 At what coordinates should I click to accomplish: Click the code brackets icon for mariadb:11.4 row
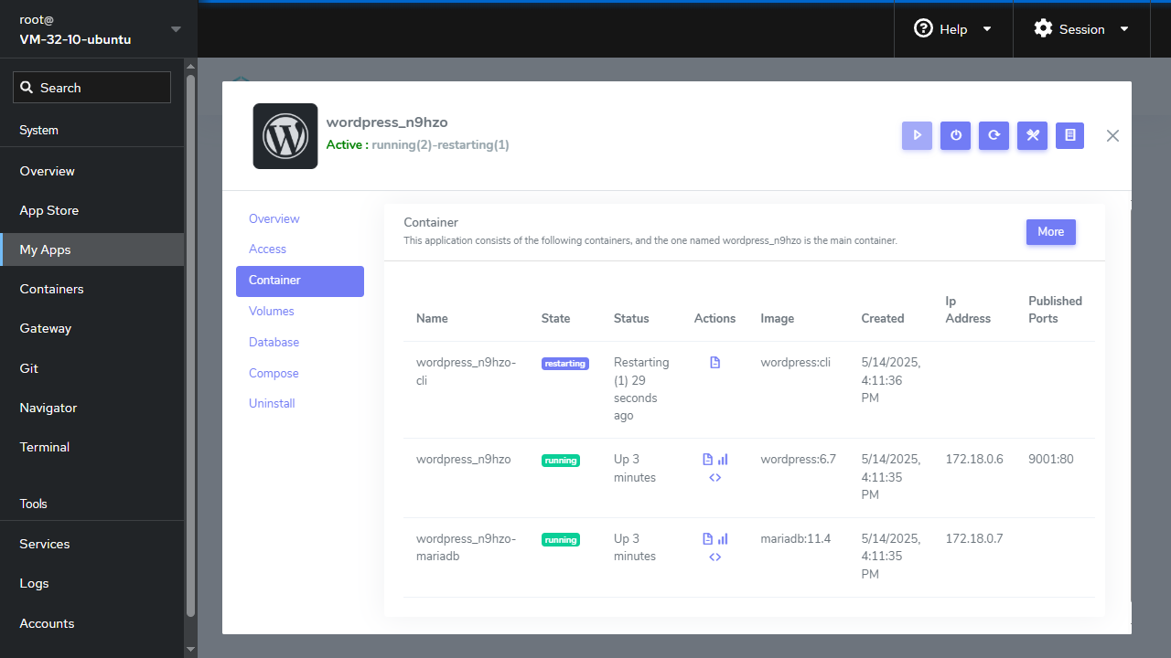coord(715,557)
